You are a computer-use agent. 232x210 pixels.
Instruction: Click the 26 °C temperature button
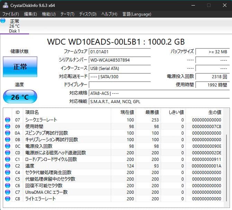pos(20,97)
